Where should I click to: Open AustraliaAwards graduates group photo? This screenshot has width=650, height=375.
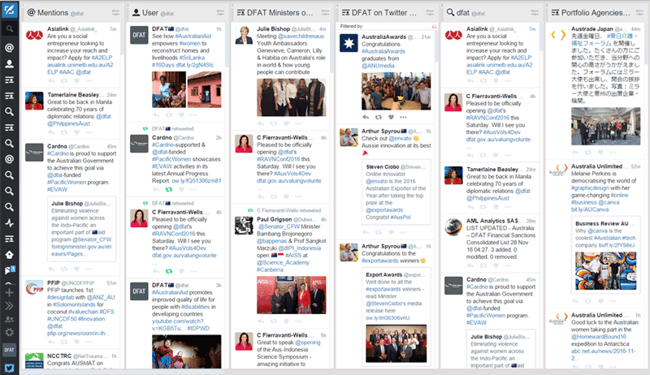tap(396, 91)
